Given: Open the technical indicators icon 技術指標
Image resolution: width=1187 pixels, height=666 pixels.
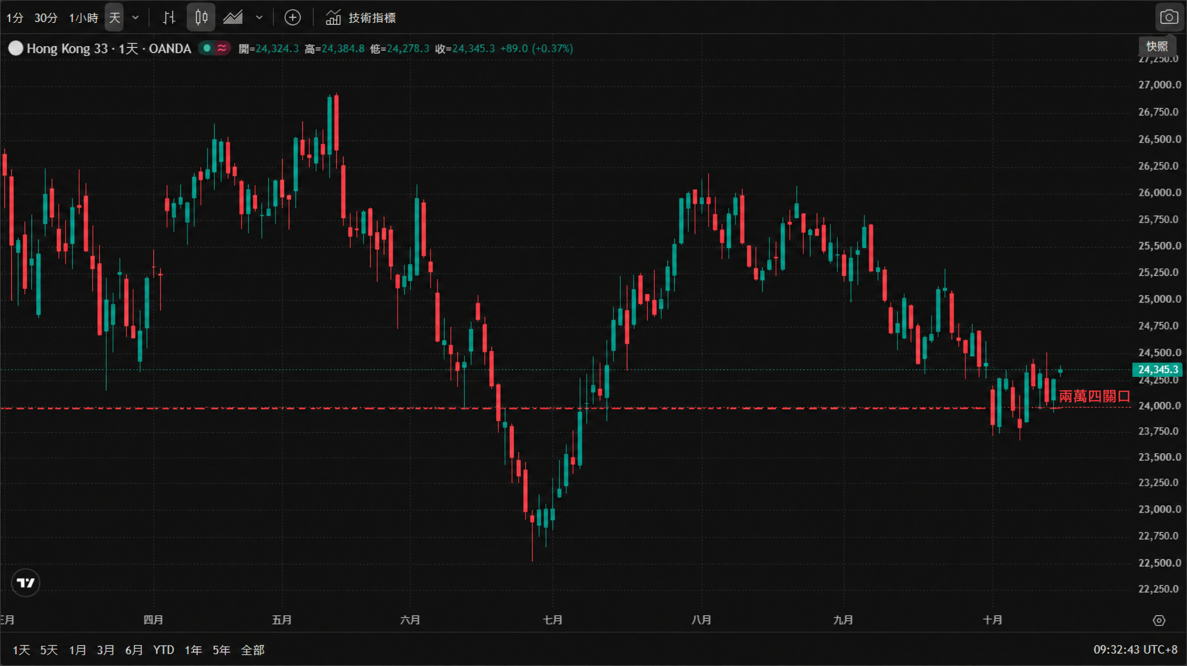Looking at the screenshot, I should coord(361,17).
